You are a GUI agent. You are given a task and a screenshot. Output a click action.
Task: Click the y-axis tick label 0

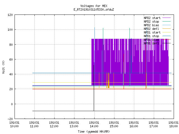tap(12, 104)
